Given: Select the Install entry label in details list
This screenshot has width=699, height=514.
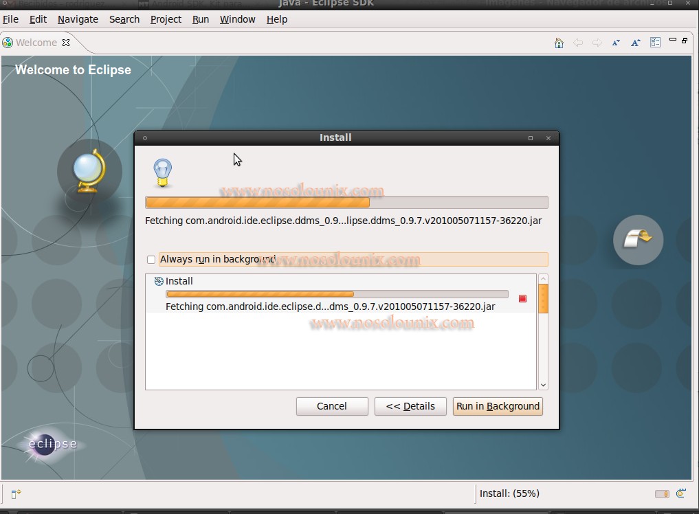Looking at the screenshot, I should coord(179,281).
